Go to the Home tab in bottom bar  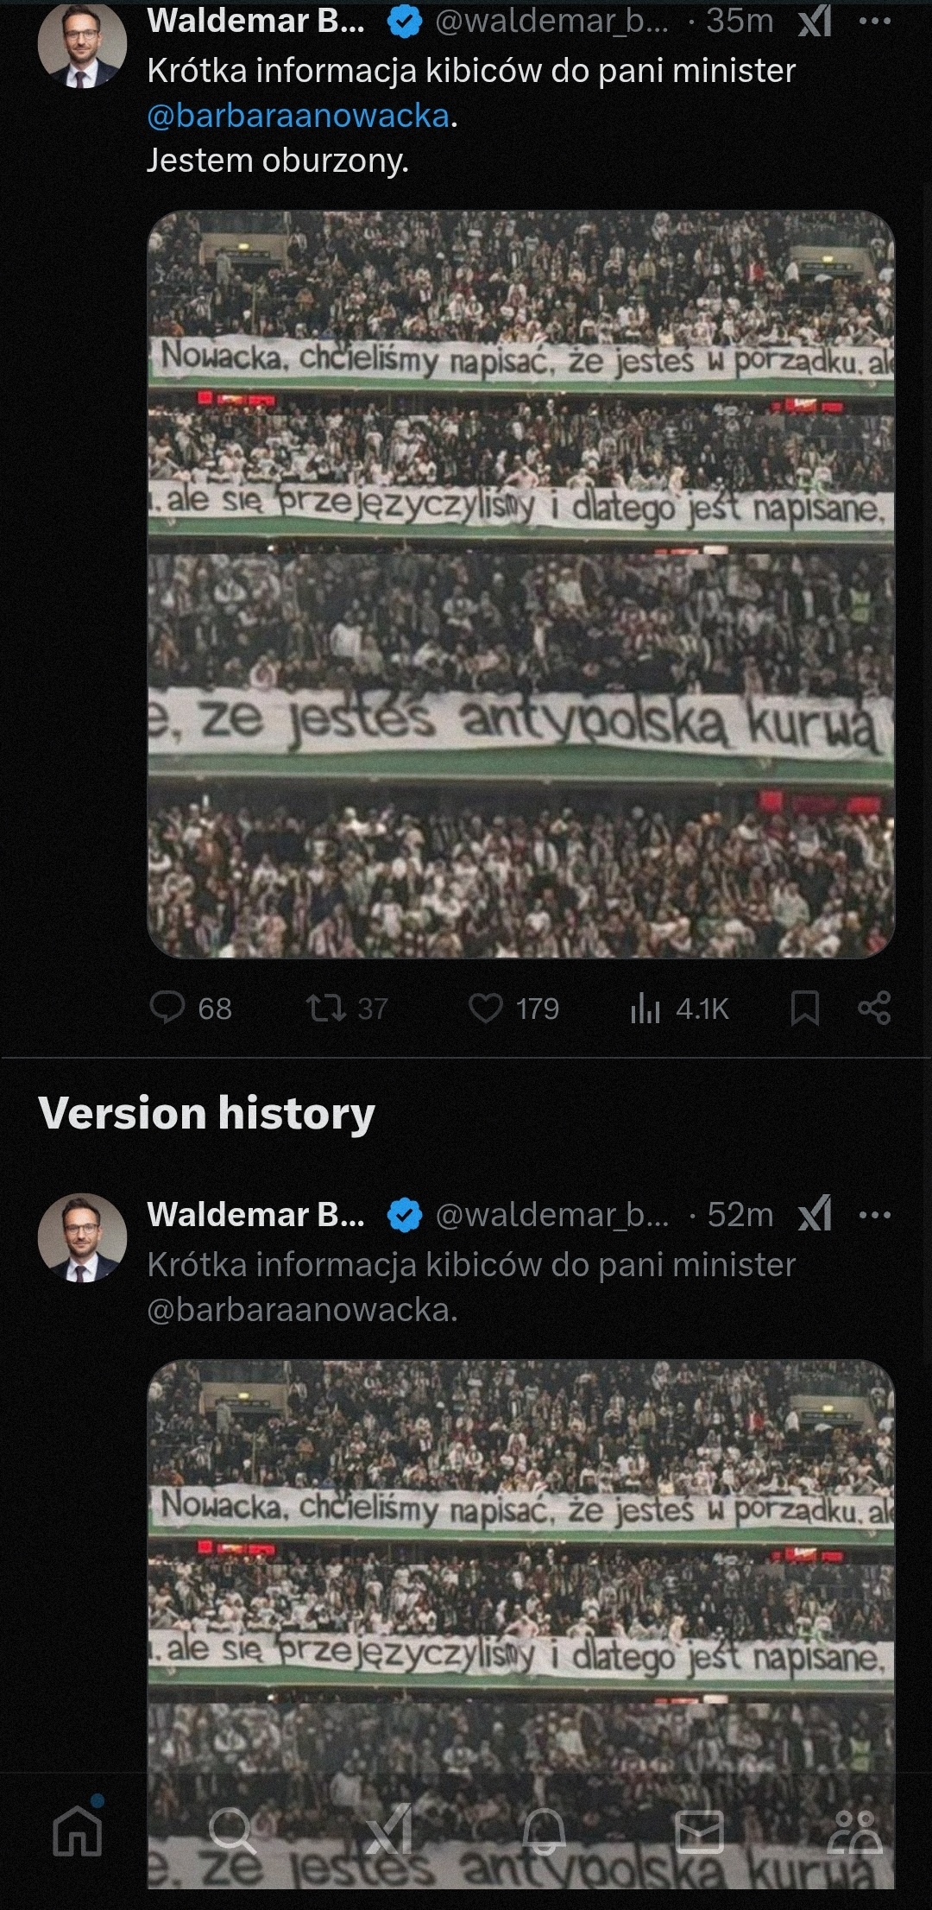click(78, 1829)
